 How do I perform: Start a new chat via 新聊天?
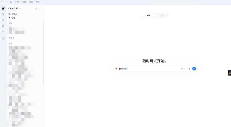point(13,14)
